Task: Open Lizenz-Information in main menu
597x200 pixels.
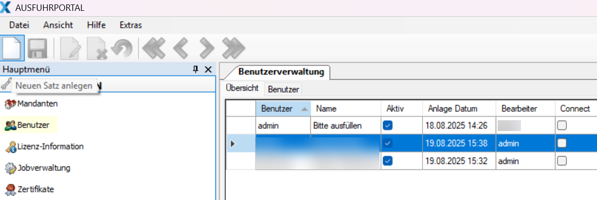Action: click(50, 146)
